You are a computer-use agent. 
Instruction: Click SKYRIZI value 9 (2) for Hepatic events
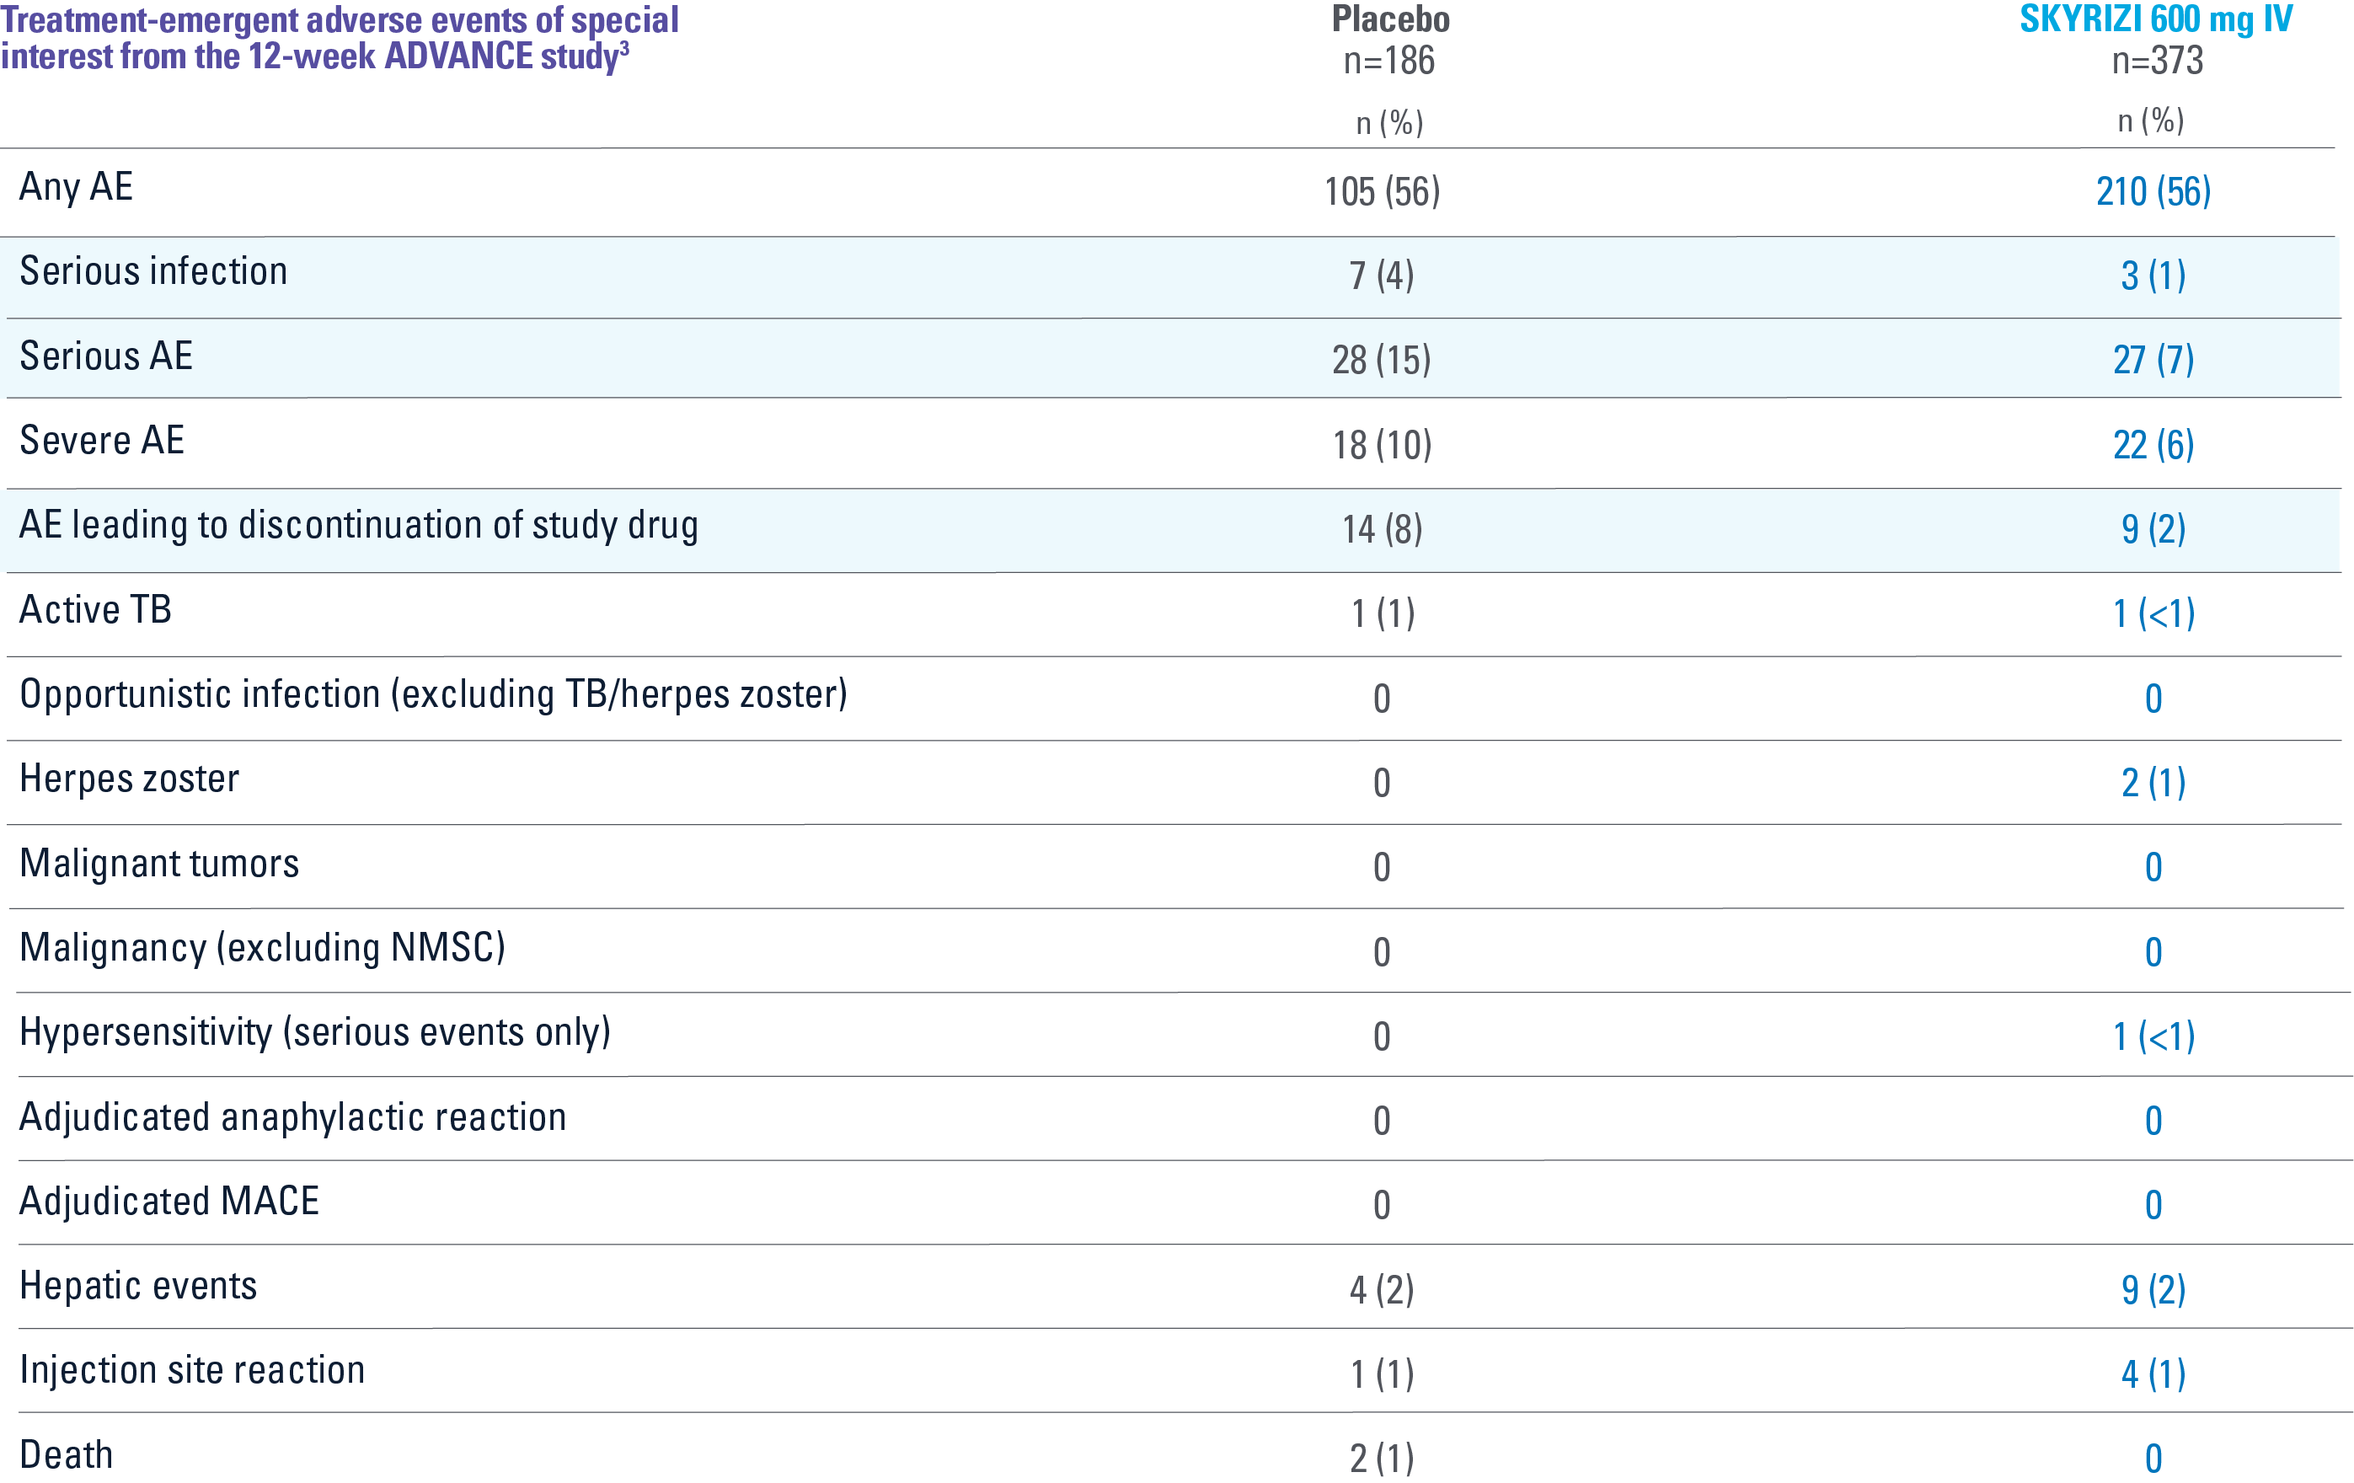pos(2153,1289)
